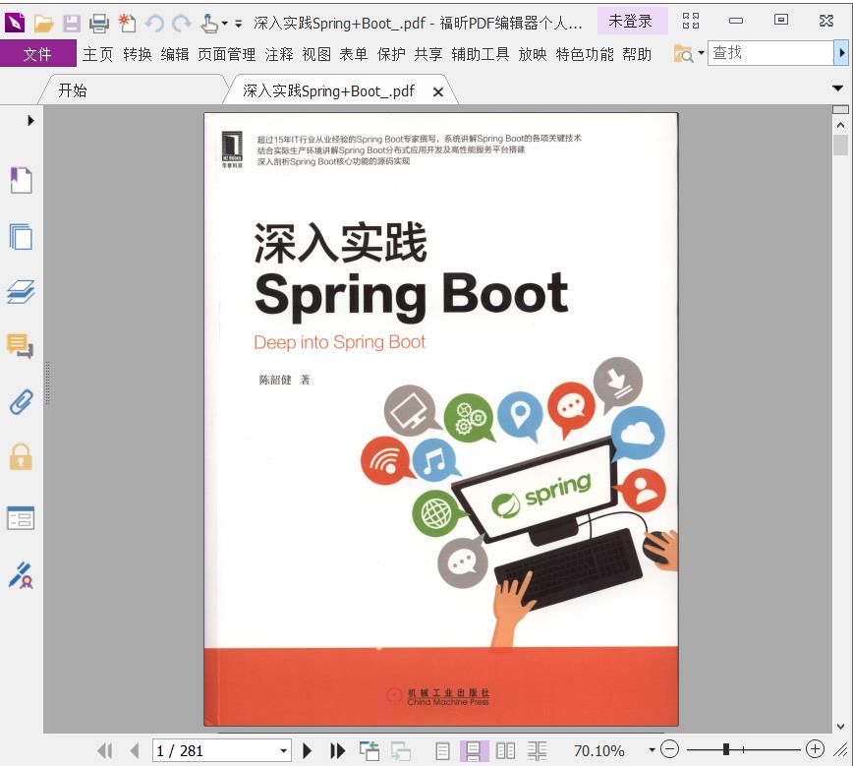The width and height of the screenshot is (853, 766).
Task: Open the 放映 ribbon tab
Action: [533, 54]
